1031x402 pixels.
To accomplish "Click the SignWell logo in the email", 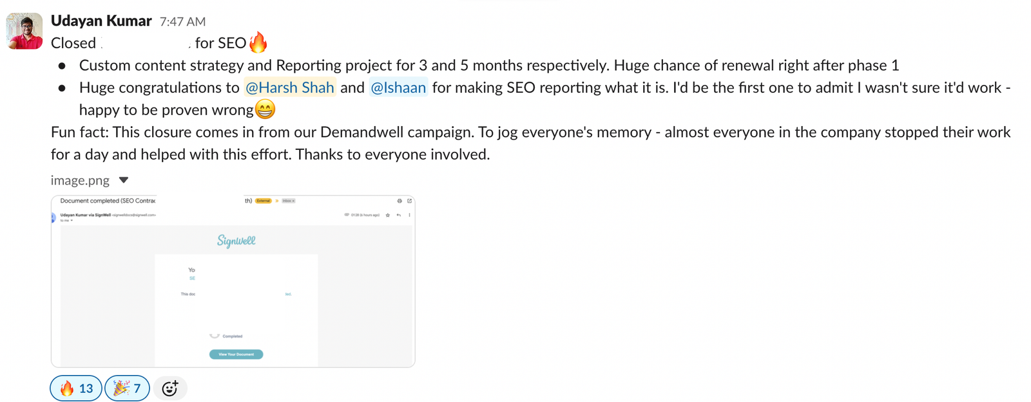I will click(x=236, y=241).
